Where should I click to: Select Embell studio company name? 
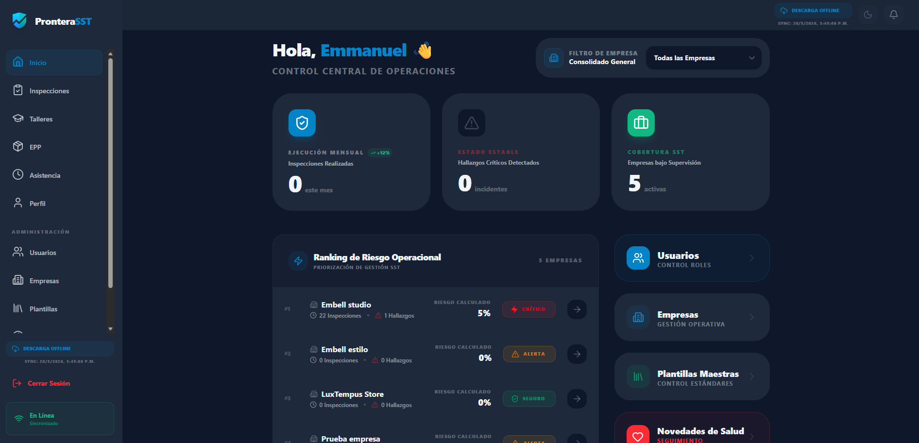coord(346,305)
